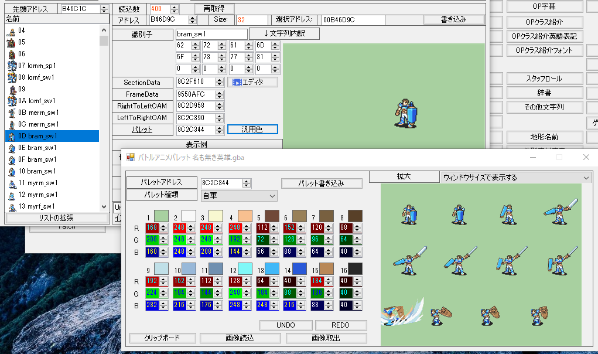Screen dimensions: 598x354
Task: Click the 0F bram_sw1 unit icon
Action: click(12, 160)
